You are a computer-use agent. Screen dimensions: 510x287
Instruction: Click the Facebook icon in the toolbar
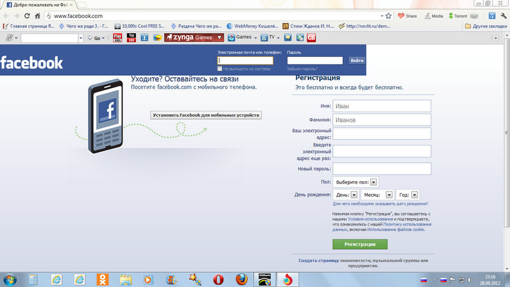pyautogui.click(x=145, y=38)
